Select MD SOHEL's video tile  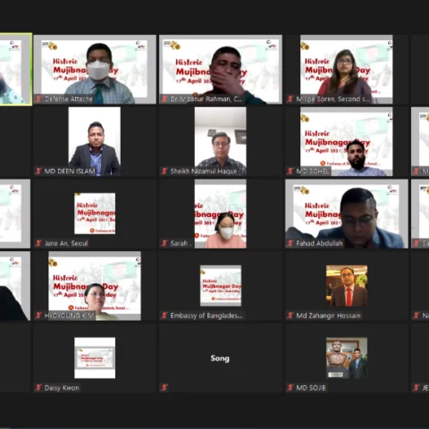[x=347, y=141]
